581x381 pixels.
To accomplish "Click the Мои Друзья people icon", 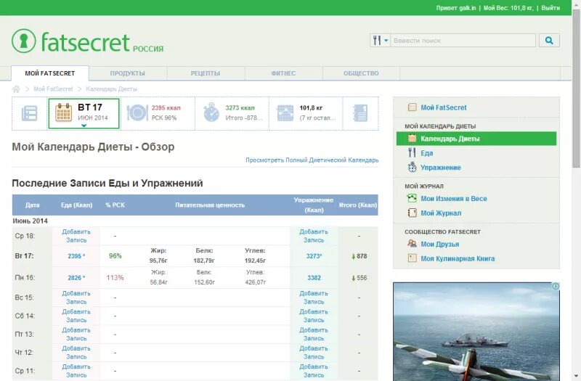I will (412, 244).
